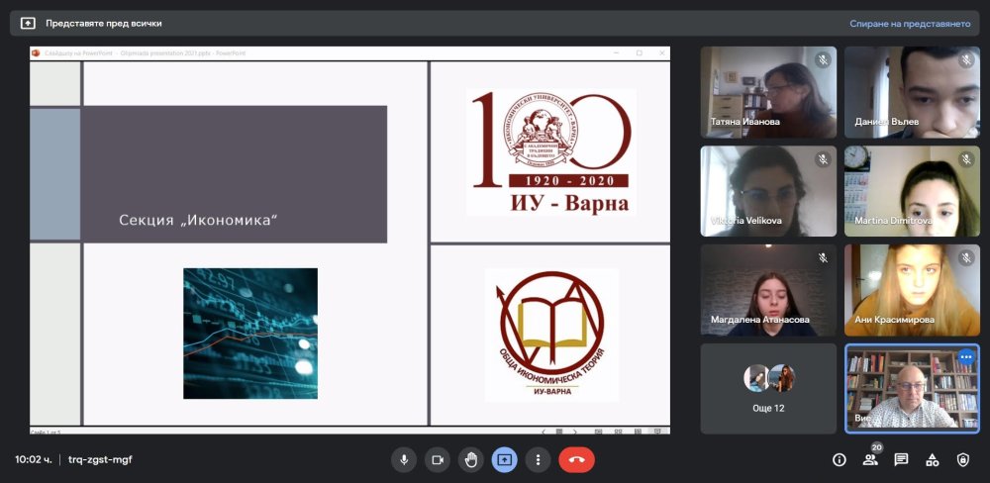
Task: Show everyone via the people icon with 20 badge
Action: click(870, 460)
